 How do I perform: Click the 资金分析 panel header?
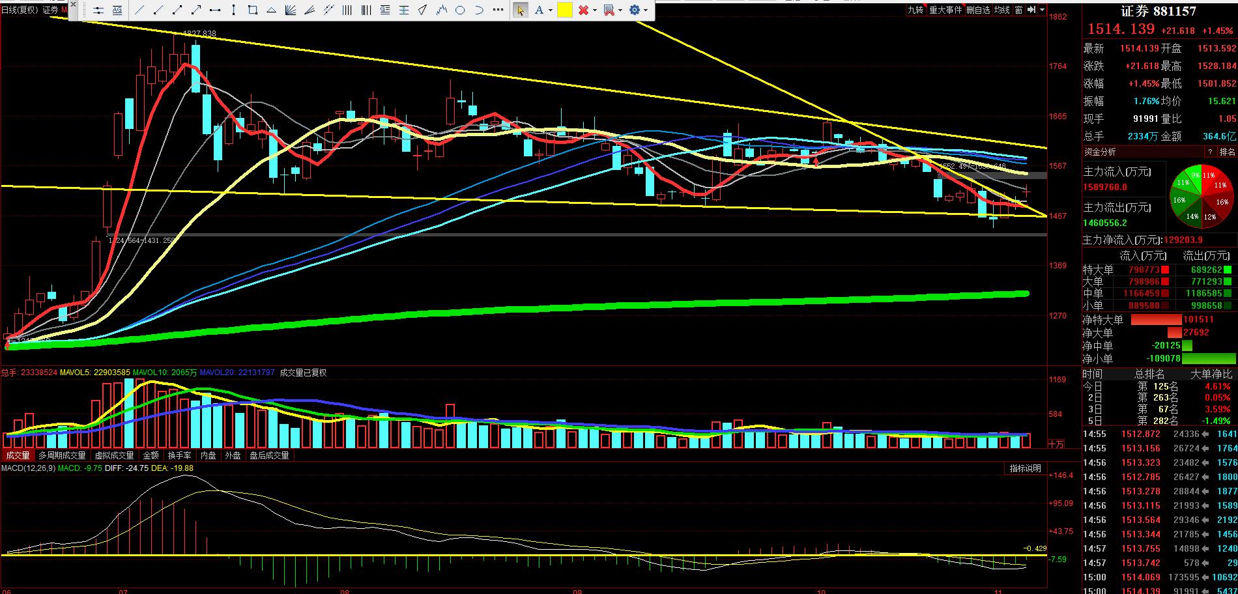click(x=1100, y=152)
